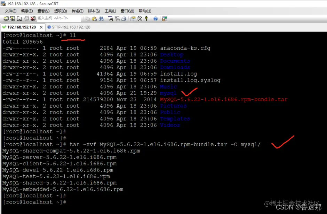The width and height of the screenshot is (327, 214).
Task: Open Help via blue question icon
Action: 155,18
